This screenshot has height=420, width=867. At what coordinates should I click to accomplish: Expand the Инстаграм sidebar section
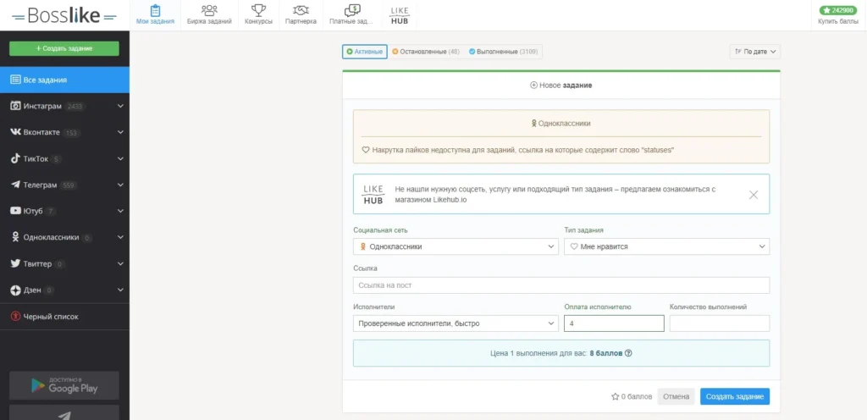pos(120,106)
